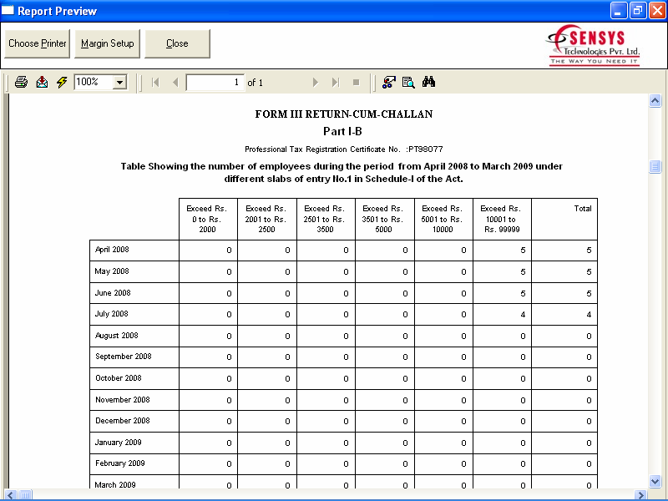Close the Report Preview window
This screenshot has width=668, height=501.
(657, 10)
